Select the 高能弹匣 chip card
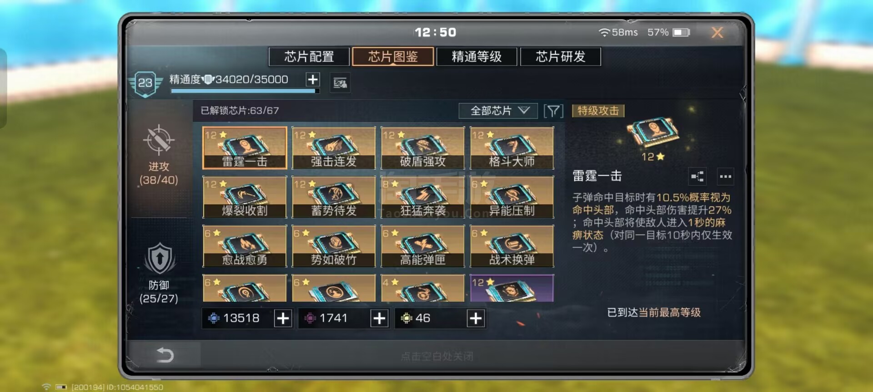873x392 pixels. [423, 246]
